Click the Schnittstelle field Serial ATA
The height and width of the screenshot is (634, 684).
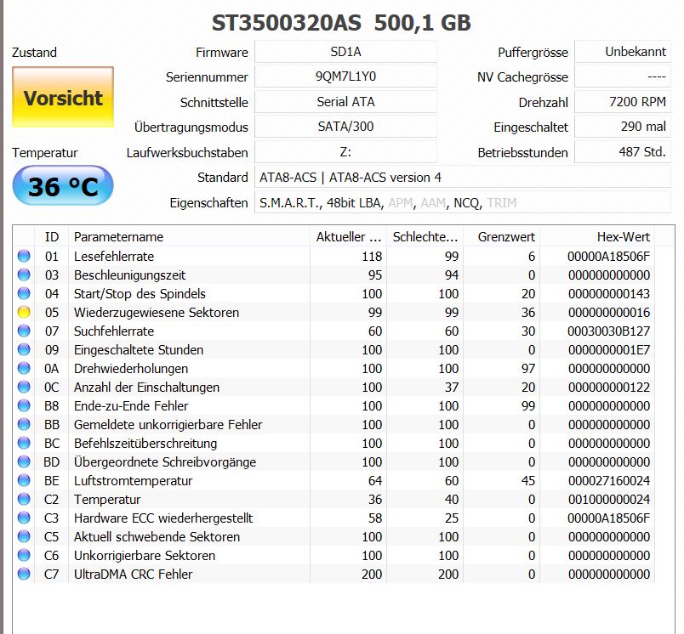345,102
